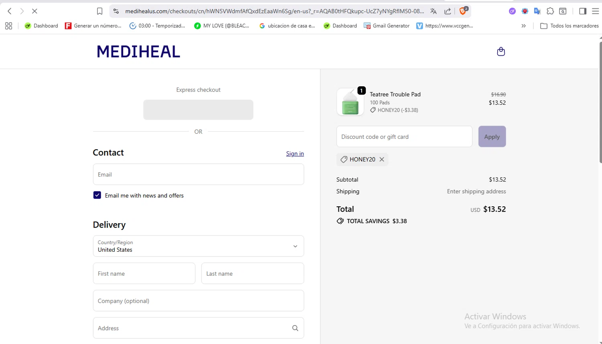602x344 pixels.
Task: Open the purple extension icon in toolbar
Action: click(512, 11)
